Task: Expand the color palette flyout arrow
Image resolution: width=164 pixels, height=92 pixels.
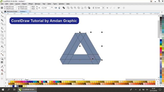Action: coord(6,83)
